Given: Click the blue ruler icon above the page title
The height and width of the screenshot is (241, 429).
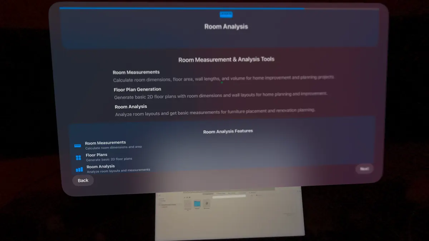Looking at the screenshot, I should point(226,14).
